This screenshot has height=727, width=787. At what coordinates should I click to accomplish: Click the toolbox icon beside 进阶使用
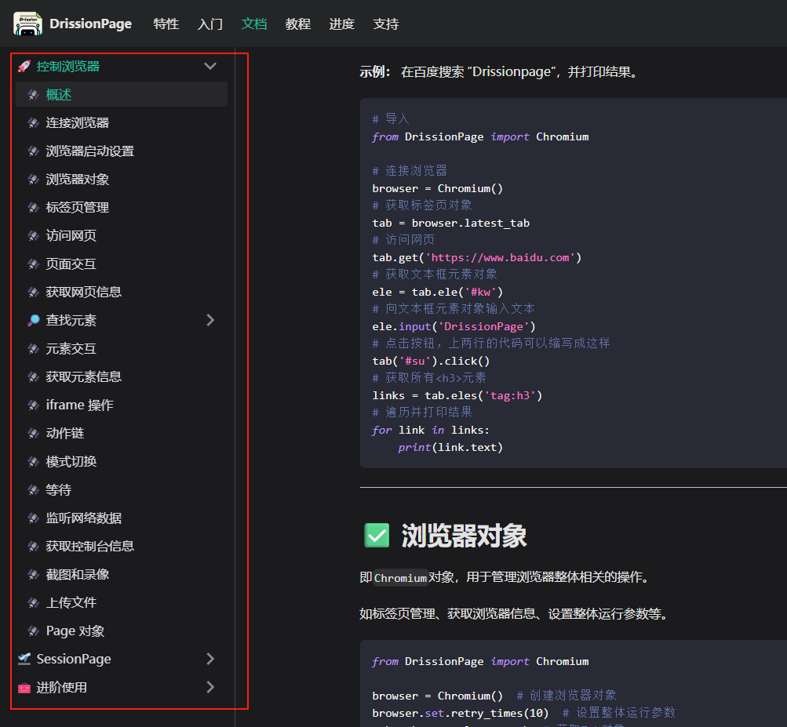coord(24,687)
